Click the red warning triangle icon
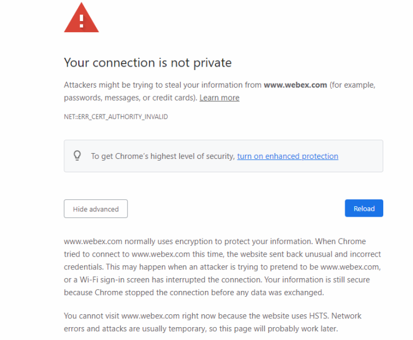This screenshot has width=413, height=340. pos(81,18)
